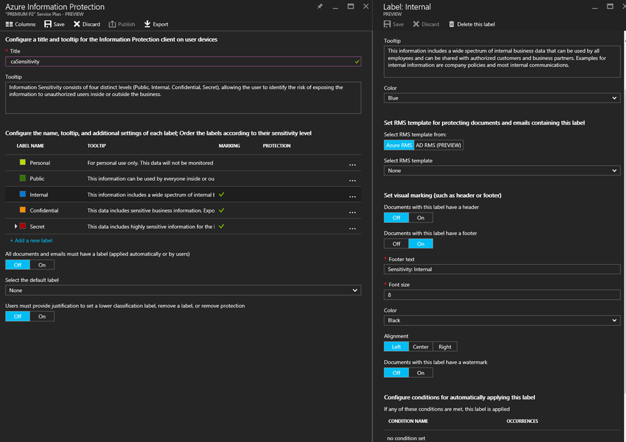Click Add a new label link
Viewport: 626px width, 442px height.
coord(31,241)
